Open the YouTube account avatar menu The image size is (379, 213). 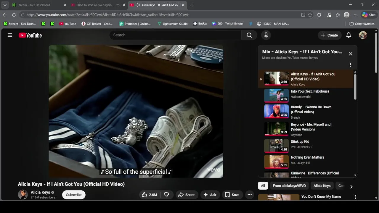tap(363, 35)
